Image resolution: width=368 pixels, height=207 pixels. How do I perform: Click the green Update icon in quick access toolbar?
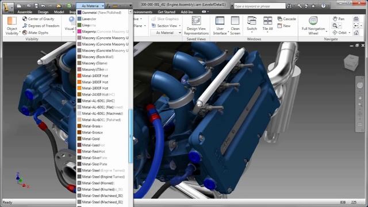click(x=69, y=6)
